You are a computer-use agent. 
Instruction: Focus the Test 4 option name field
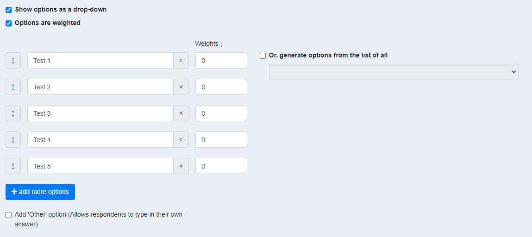click(100, 140)
